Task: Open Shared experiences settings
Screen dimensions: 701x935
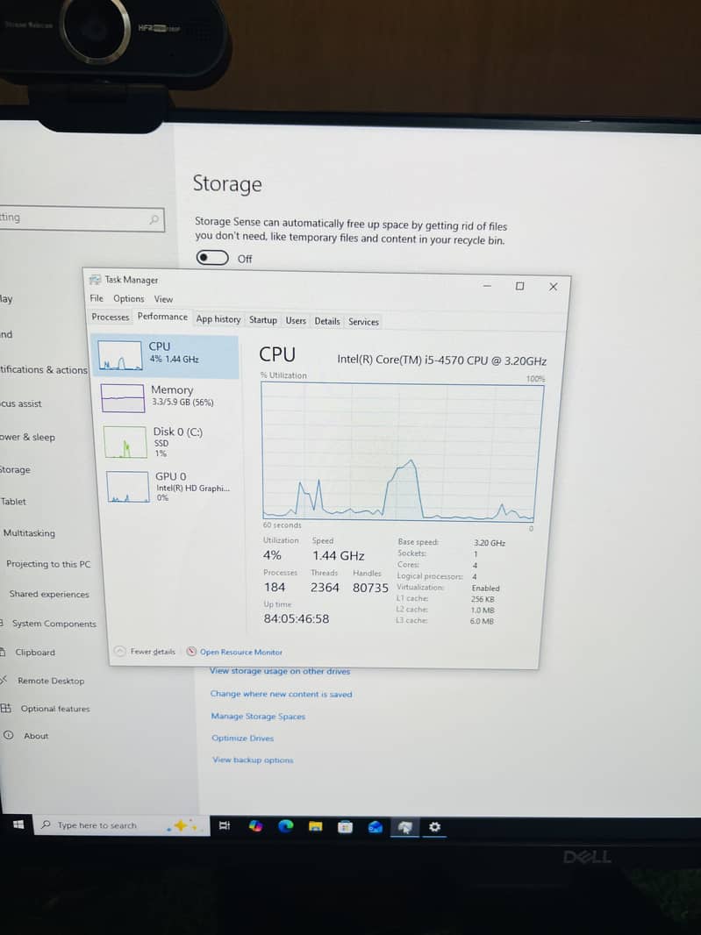Action: point(49,594)
